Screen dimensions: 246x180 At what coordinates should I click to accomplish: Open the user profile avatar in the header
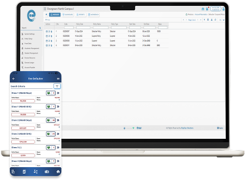223,9
